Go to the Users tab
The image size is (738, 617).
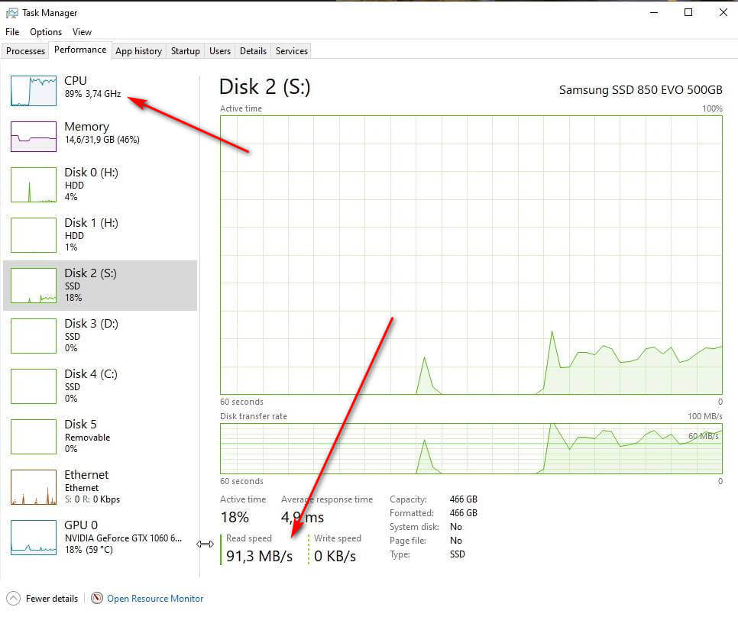(220, 51)
